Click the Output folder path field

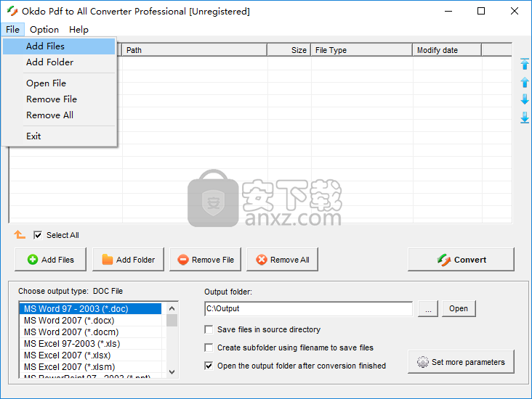[x=308, y=308]
